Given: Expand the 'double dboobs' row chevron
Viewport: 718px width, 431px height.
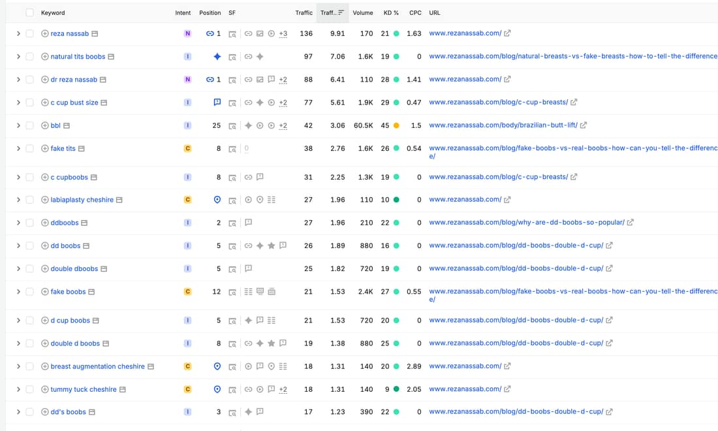Looking at the screenshot, I should [x=18, y=269].
